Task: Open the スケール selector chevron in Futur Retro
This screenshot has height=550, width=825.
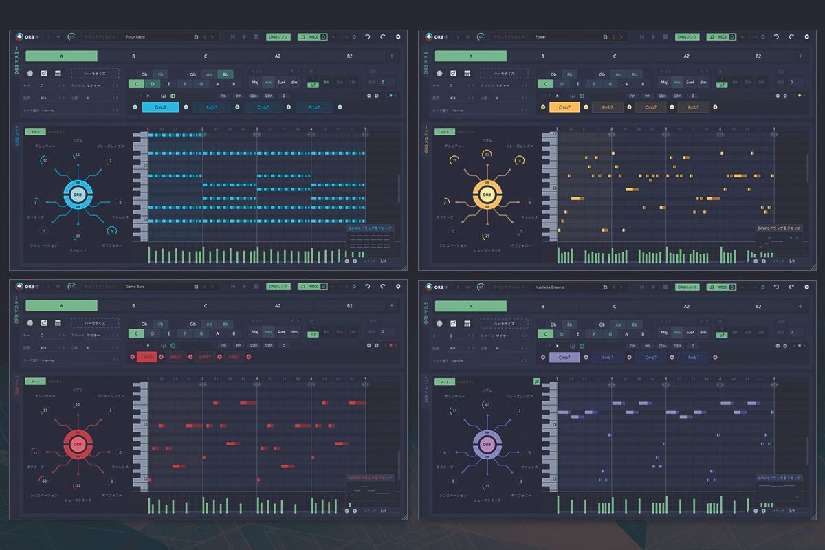Action: point(115,84)
